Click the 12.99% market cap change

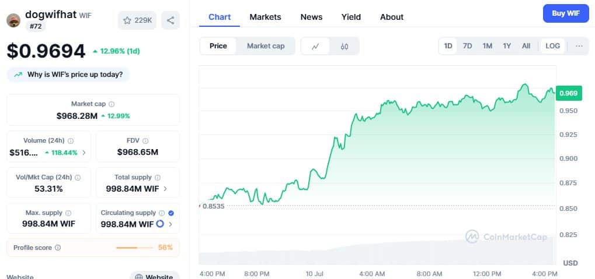119,116
